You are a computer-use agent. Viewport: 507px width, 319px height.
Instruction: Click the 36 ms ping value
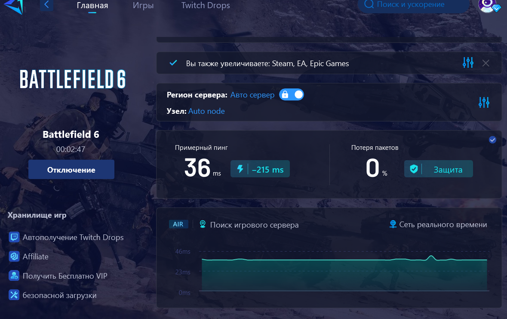203,168
